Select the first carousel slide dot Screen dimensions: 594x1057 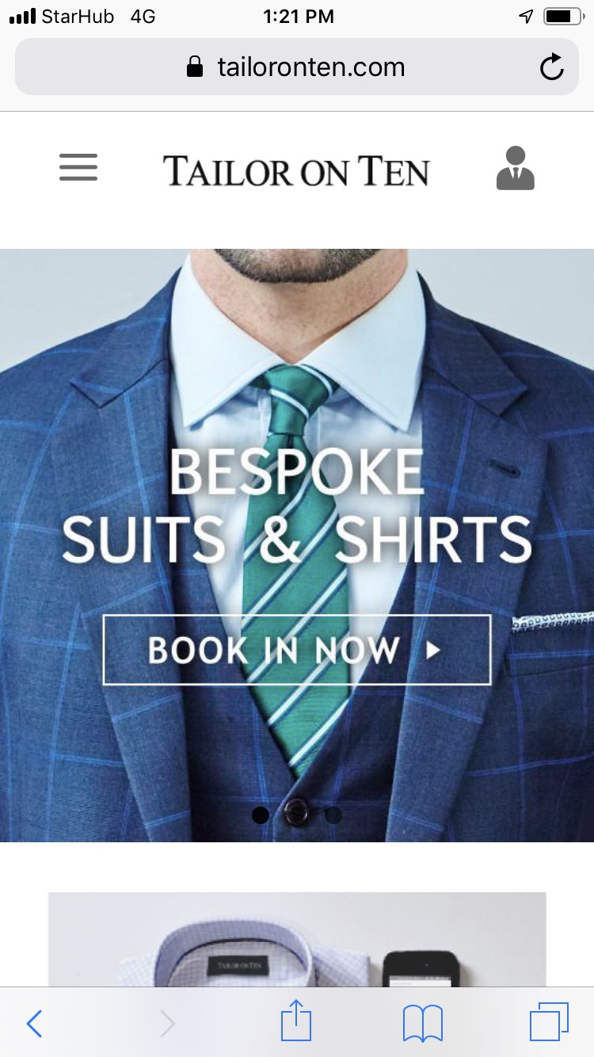click(261, 815)
